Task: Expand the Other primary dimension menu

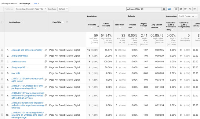Action: click(x=36, y=3)
